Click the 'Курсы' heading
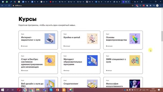This screenshot has width=163, height=92. point(28,19)
